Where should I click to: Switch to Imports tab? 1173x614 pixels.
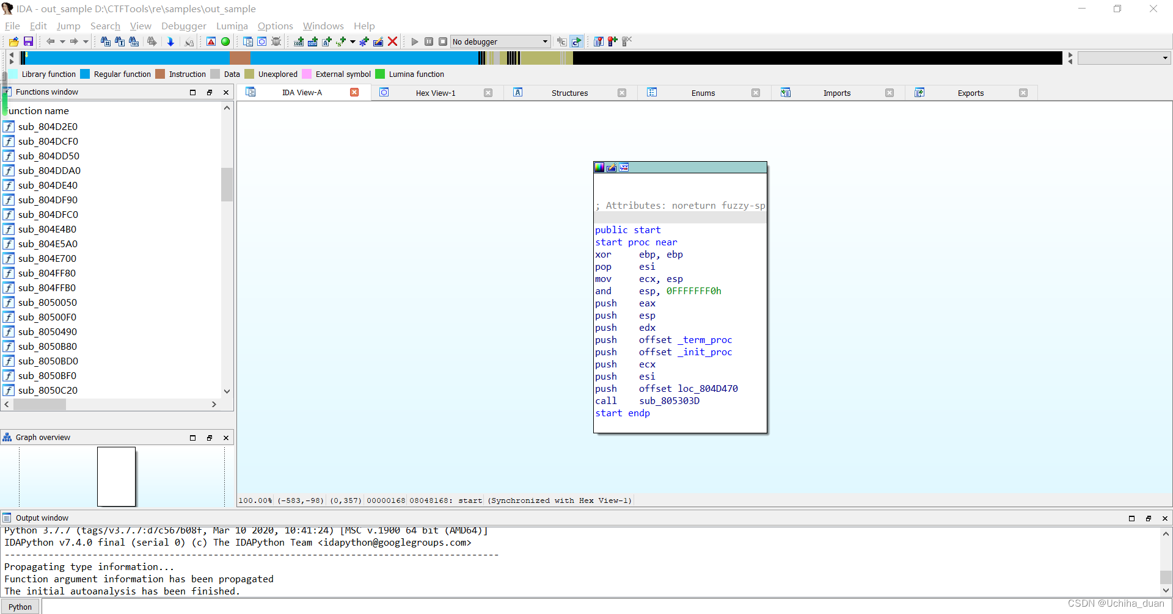tap(837, 93)
